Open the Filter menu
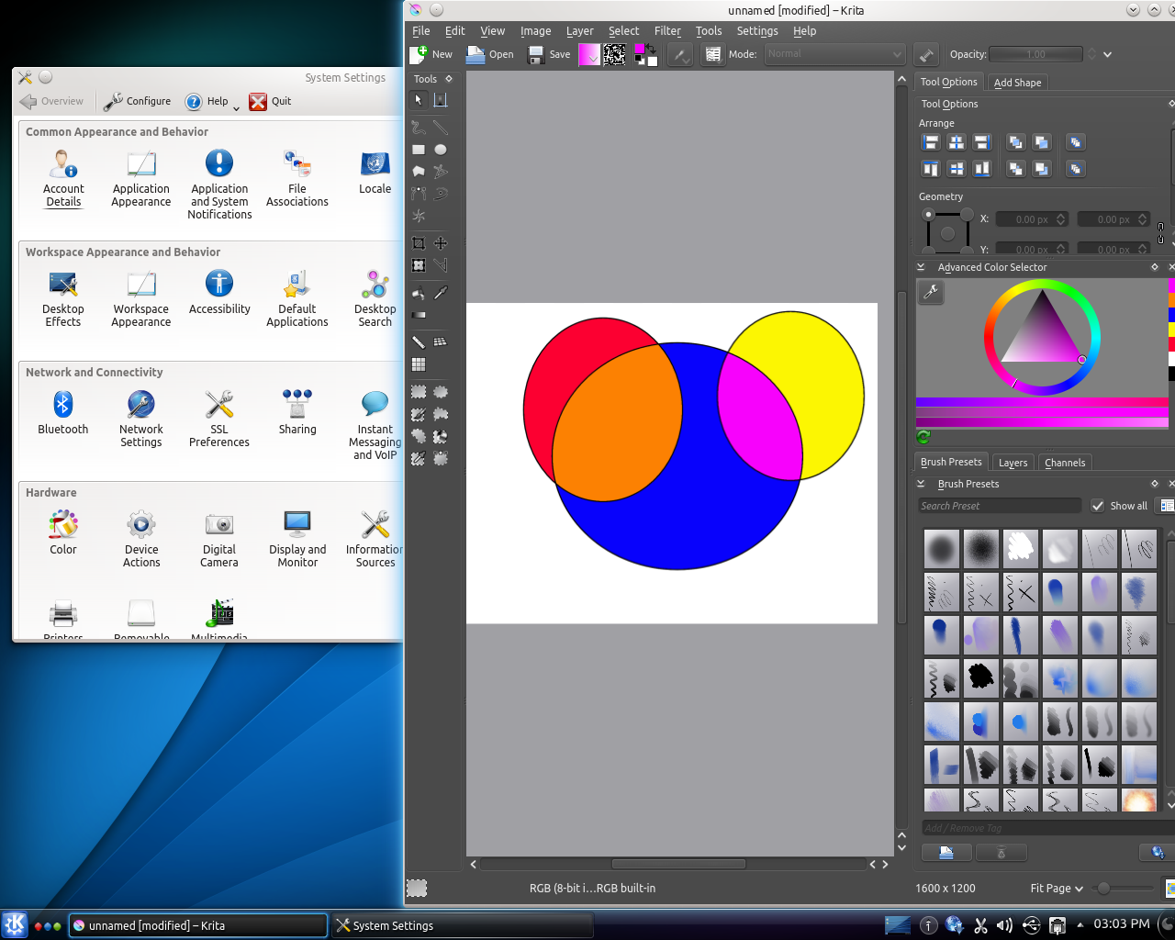1175x940 pixels. (667, 30)
